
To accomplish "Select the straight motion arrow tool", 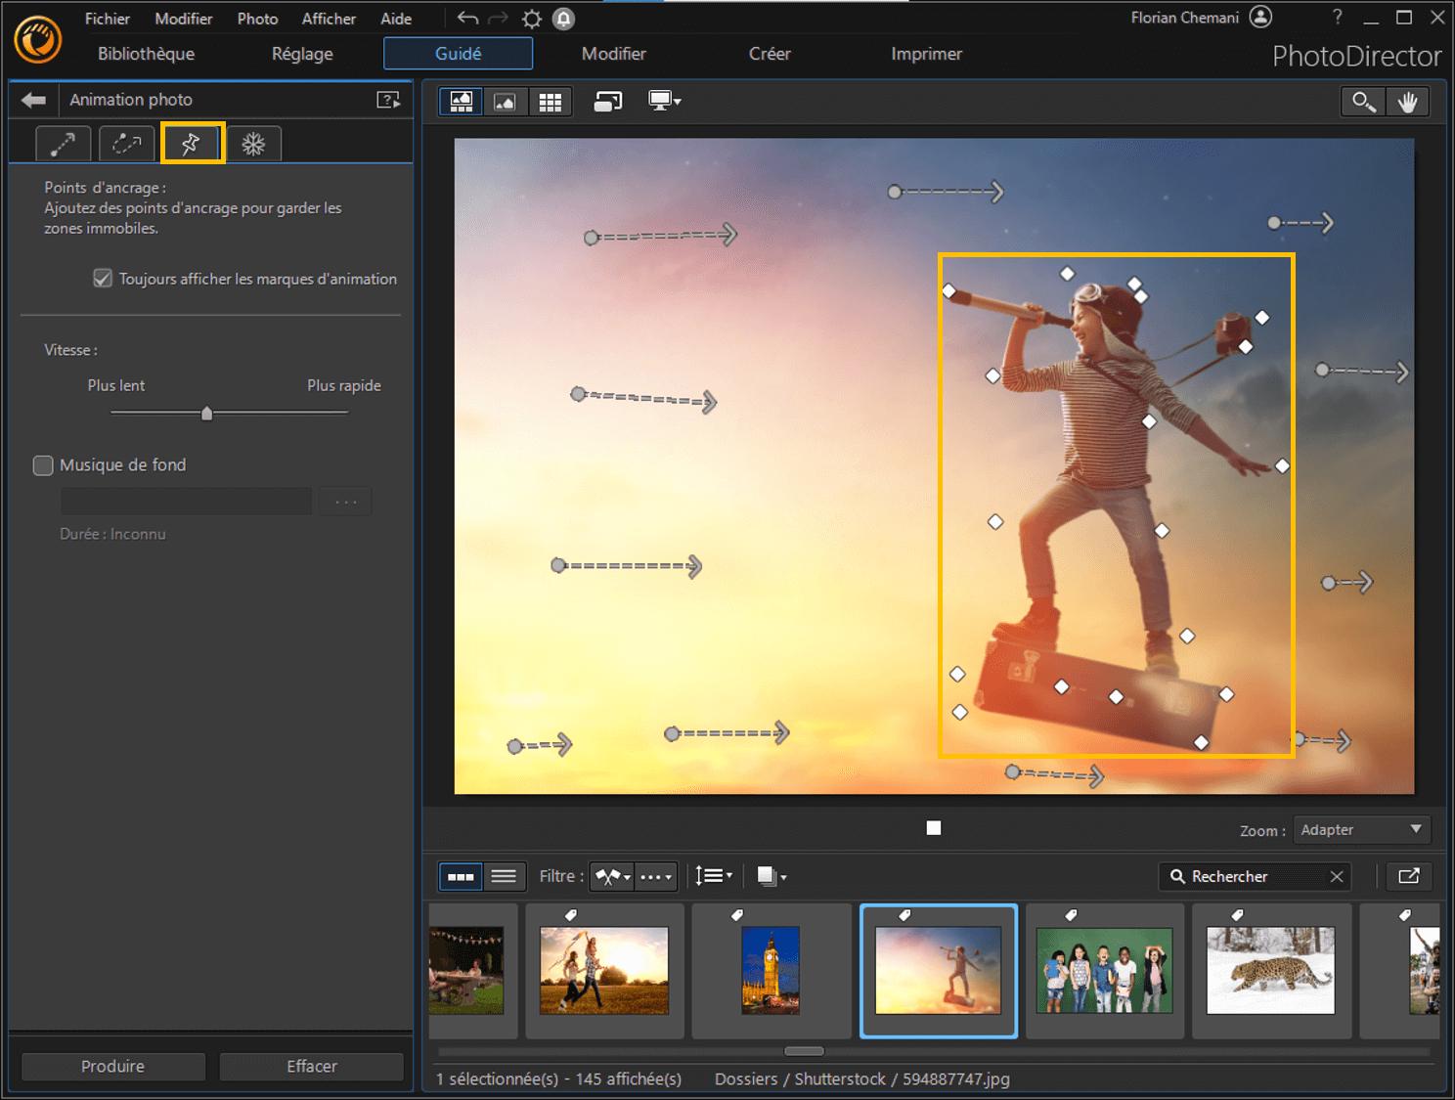I will coord(62,143).
